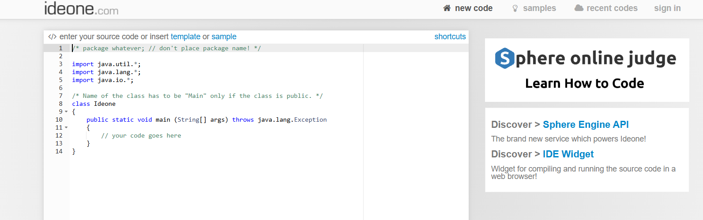Collapse the code fold arrow at line 9
The height and width of the screenshot is (220, 703).
point(66,112)
